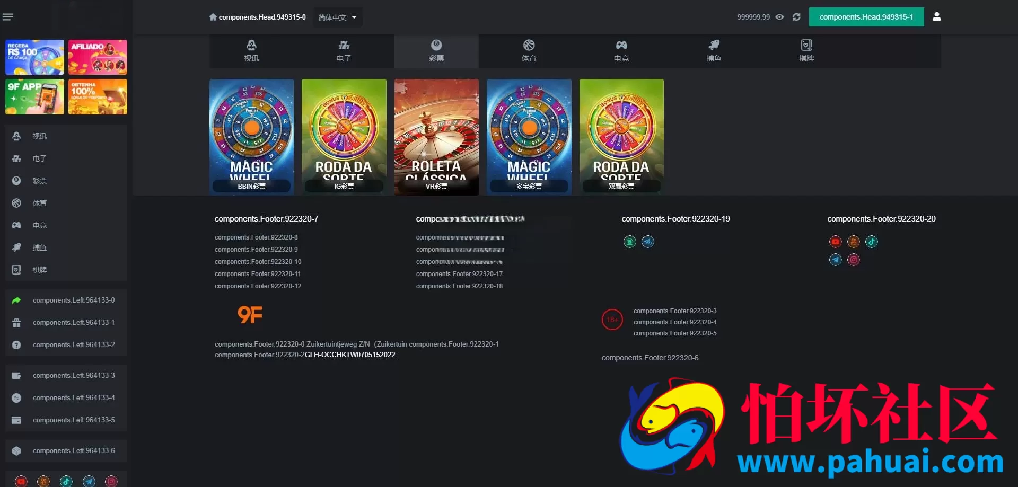Select the 彩票 top category tab
This screenshot has width=1018, height=487.
click(x=436, y=51)
